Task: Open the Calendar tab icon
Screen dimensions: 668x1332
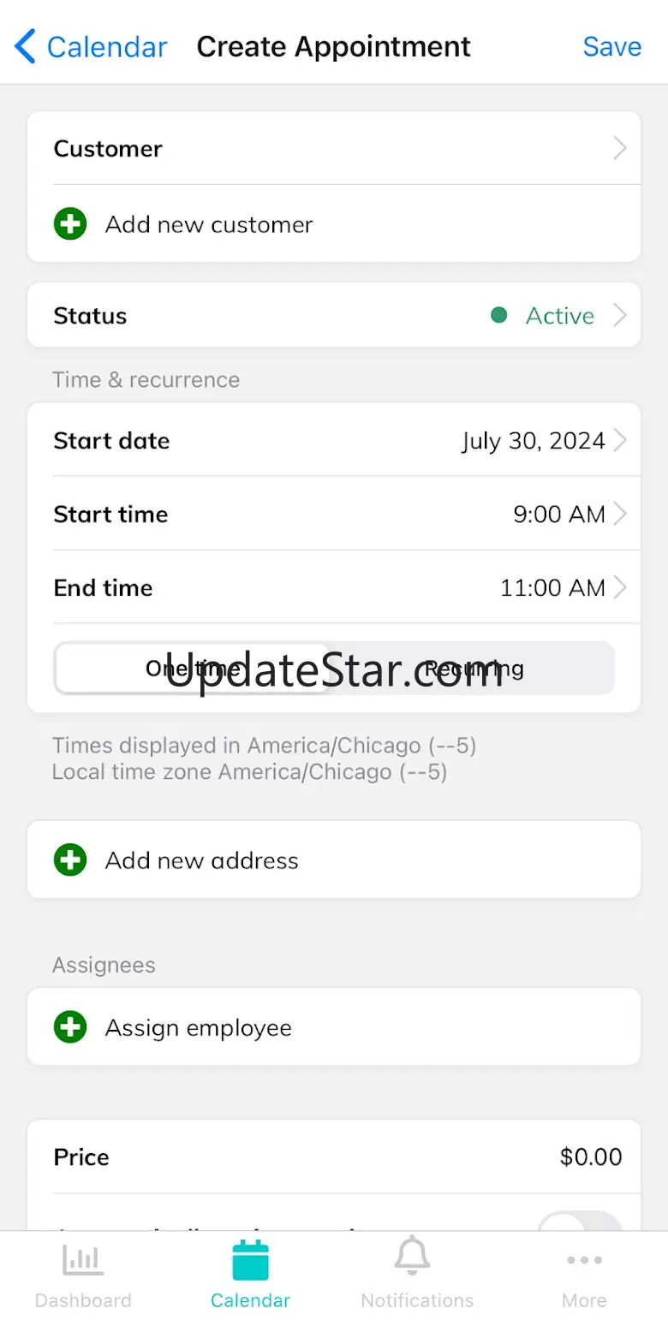Action: click(250, 1260)
